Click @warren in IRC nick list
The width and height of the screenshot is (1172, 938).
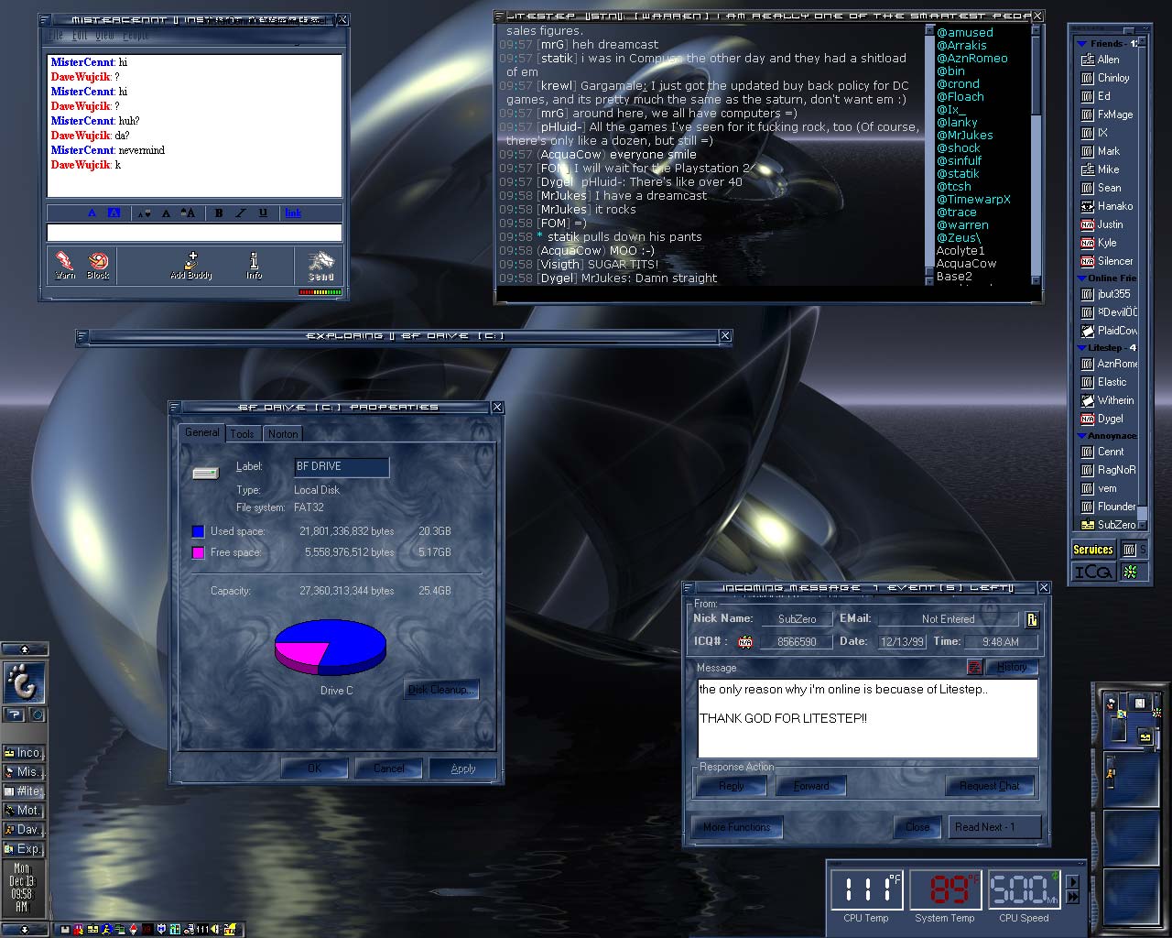[x=962, y=224]
